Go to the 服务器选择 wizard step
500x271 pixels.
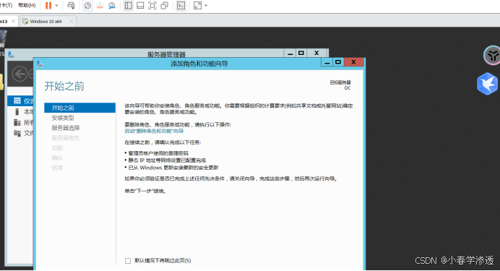(66, 128)
